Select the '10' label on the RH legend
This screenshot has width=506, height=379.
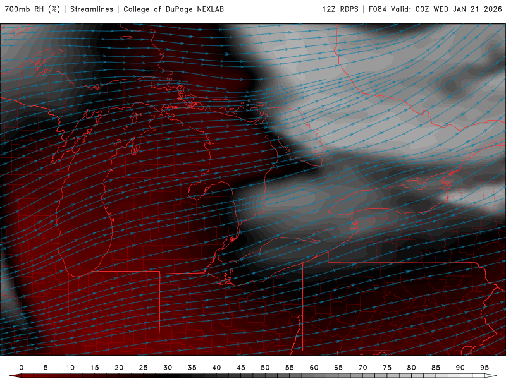(x=70, y=368)
